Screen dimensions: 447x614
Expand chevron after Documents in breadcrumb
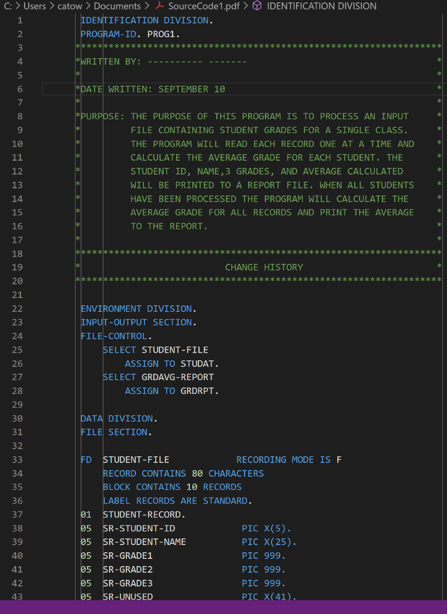pyautogui.click(x=147, y=6)
